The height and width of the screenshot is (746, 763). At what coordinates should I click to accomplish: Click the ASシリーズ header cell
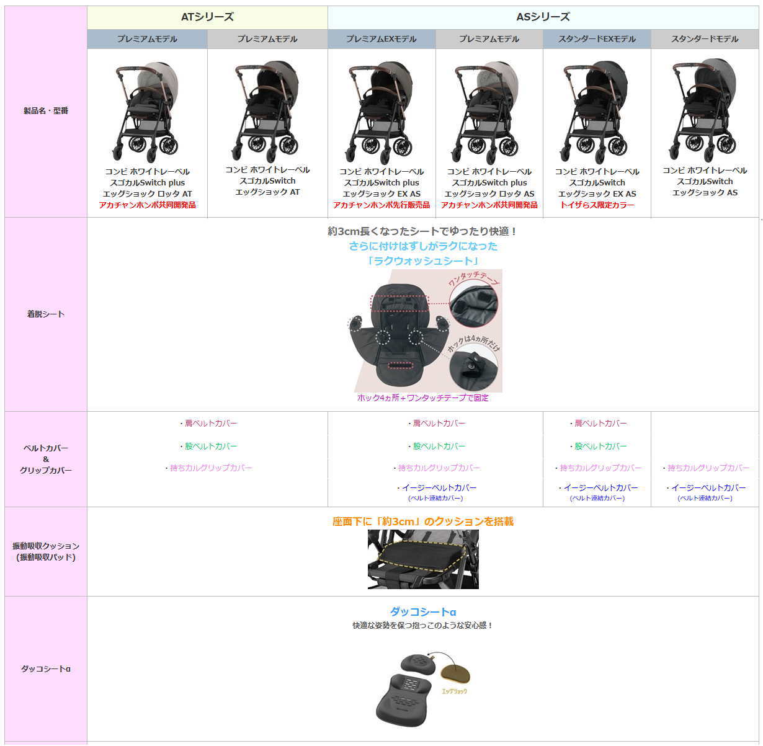tap(543, 17)
